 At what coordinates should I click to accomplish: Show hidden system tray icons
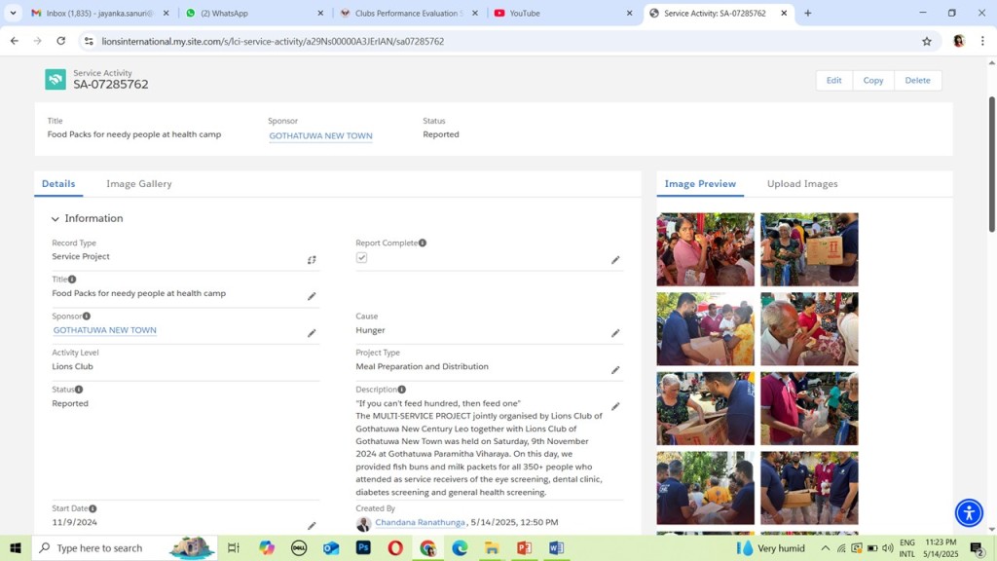point(826,547)
